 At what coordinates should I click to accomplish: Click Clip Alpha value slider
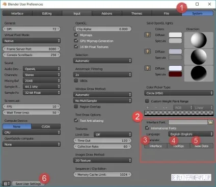tap(102, 29)
